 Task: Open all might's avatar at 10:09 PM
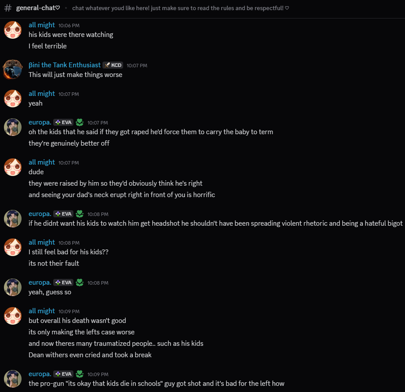13,316
